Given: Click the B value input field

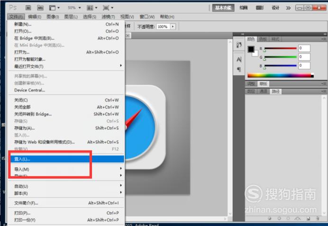Looking at the screenshot, I should [x=304, y=65].
